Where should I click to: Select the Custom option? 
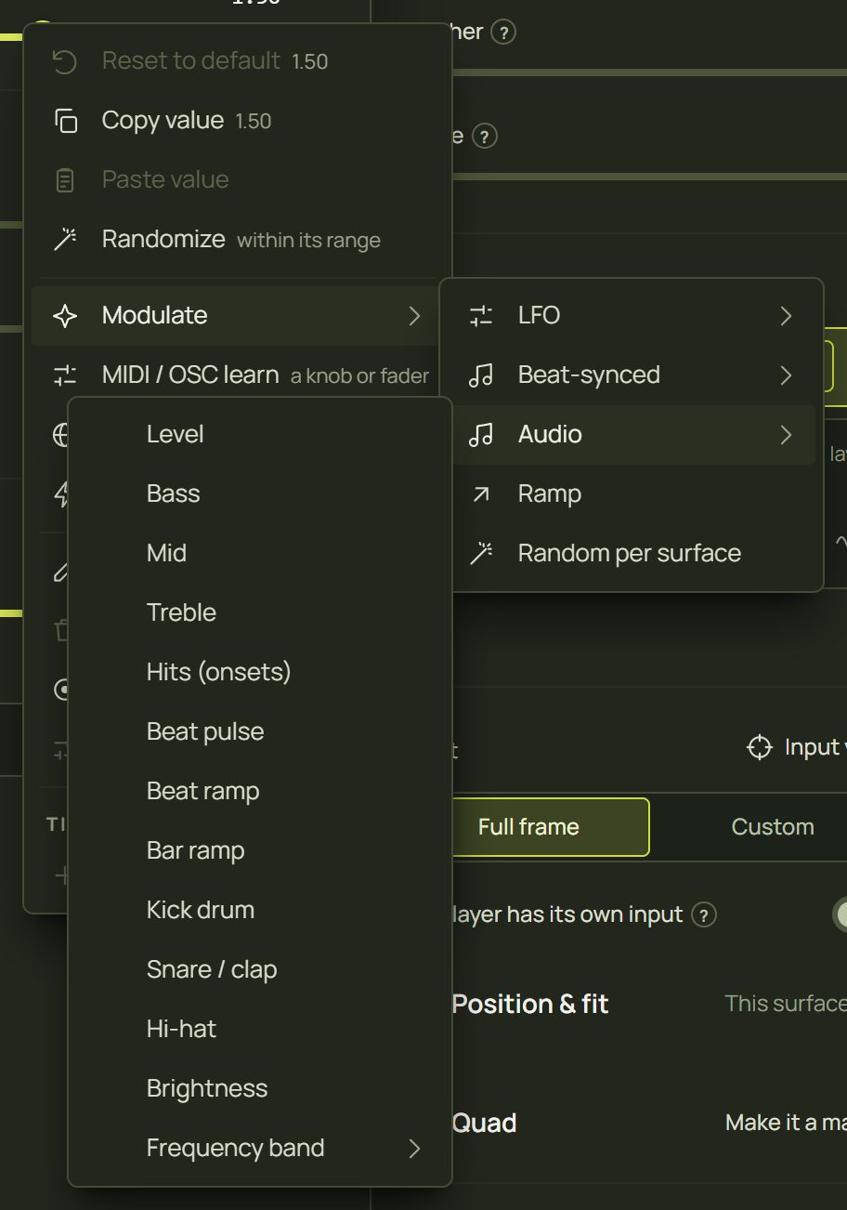[x=773, y=827]
